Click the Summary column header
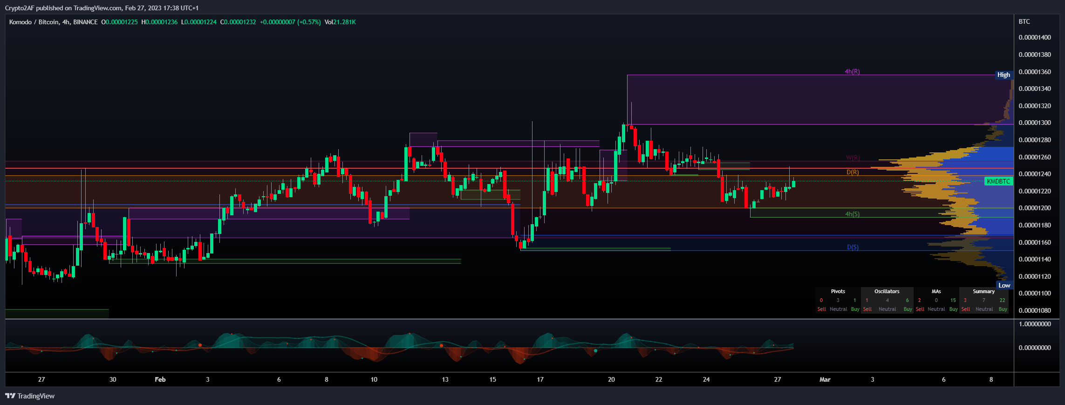This screenshot has width=1065, height=405. tap(983, 291)
